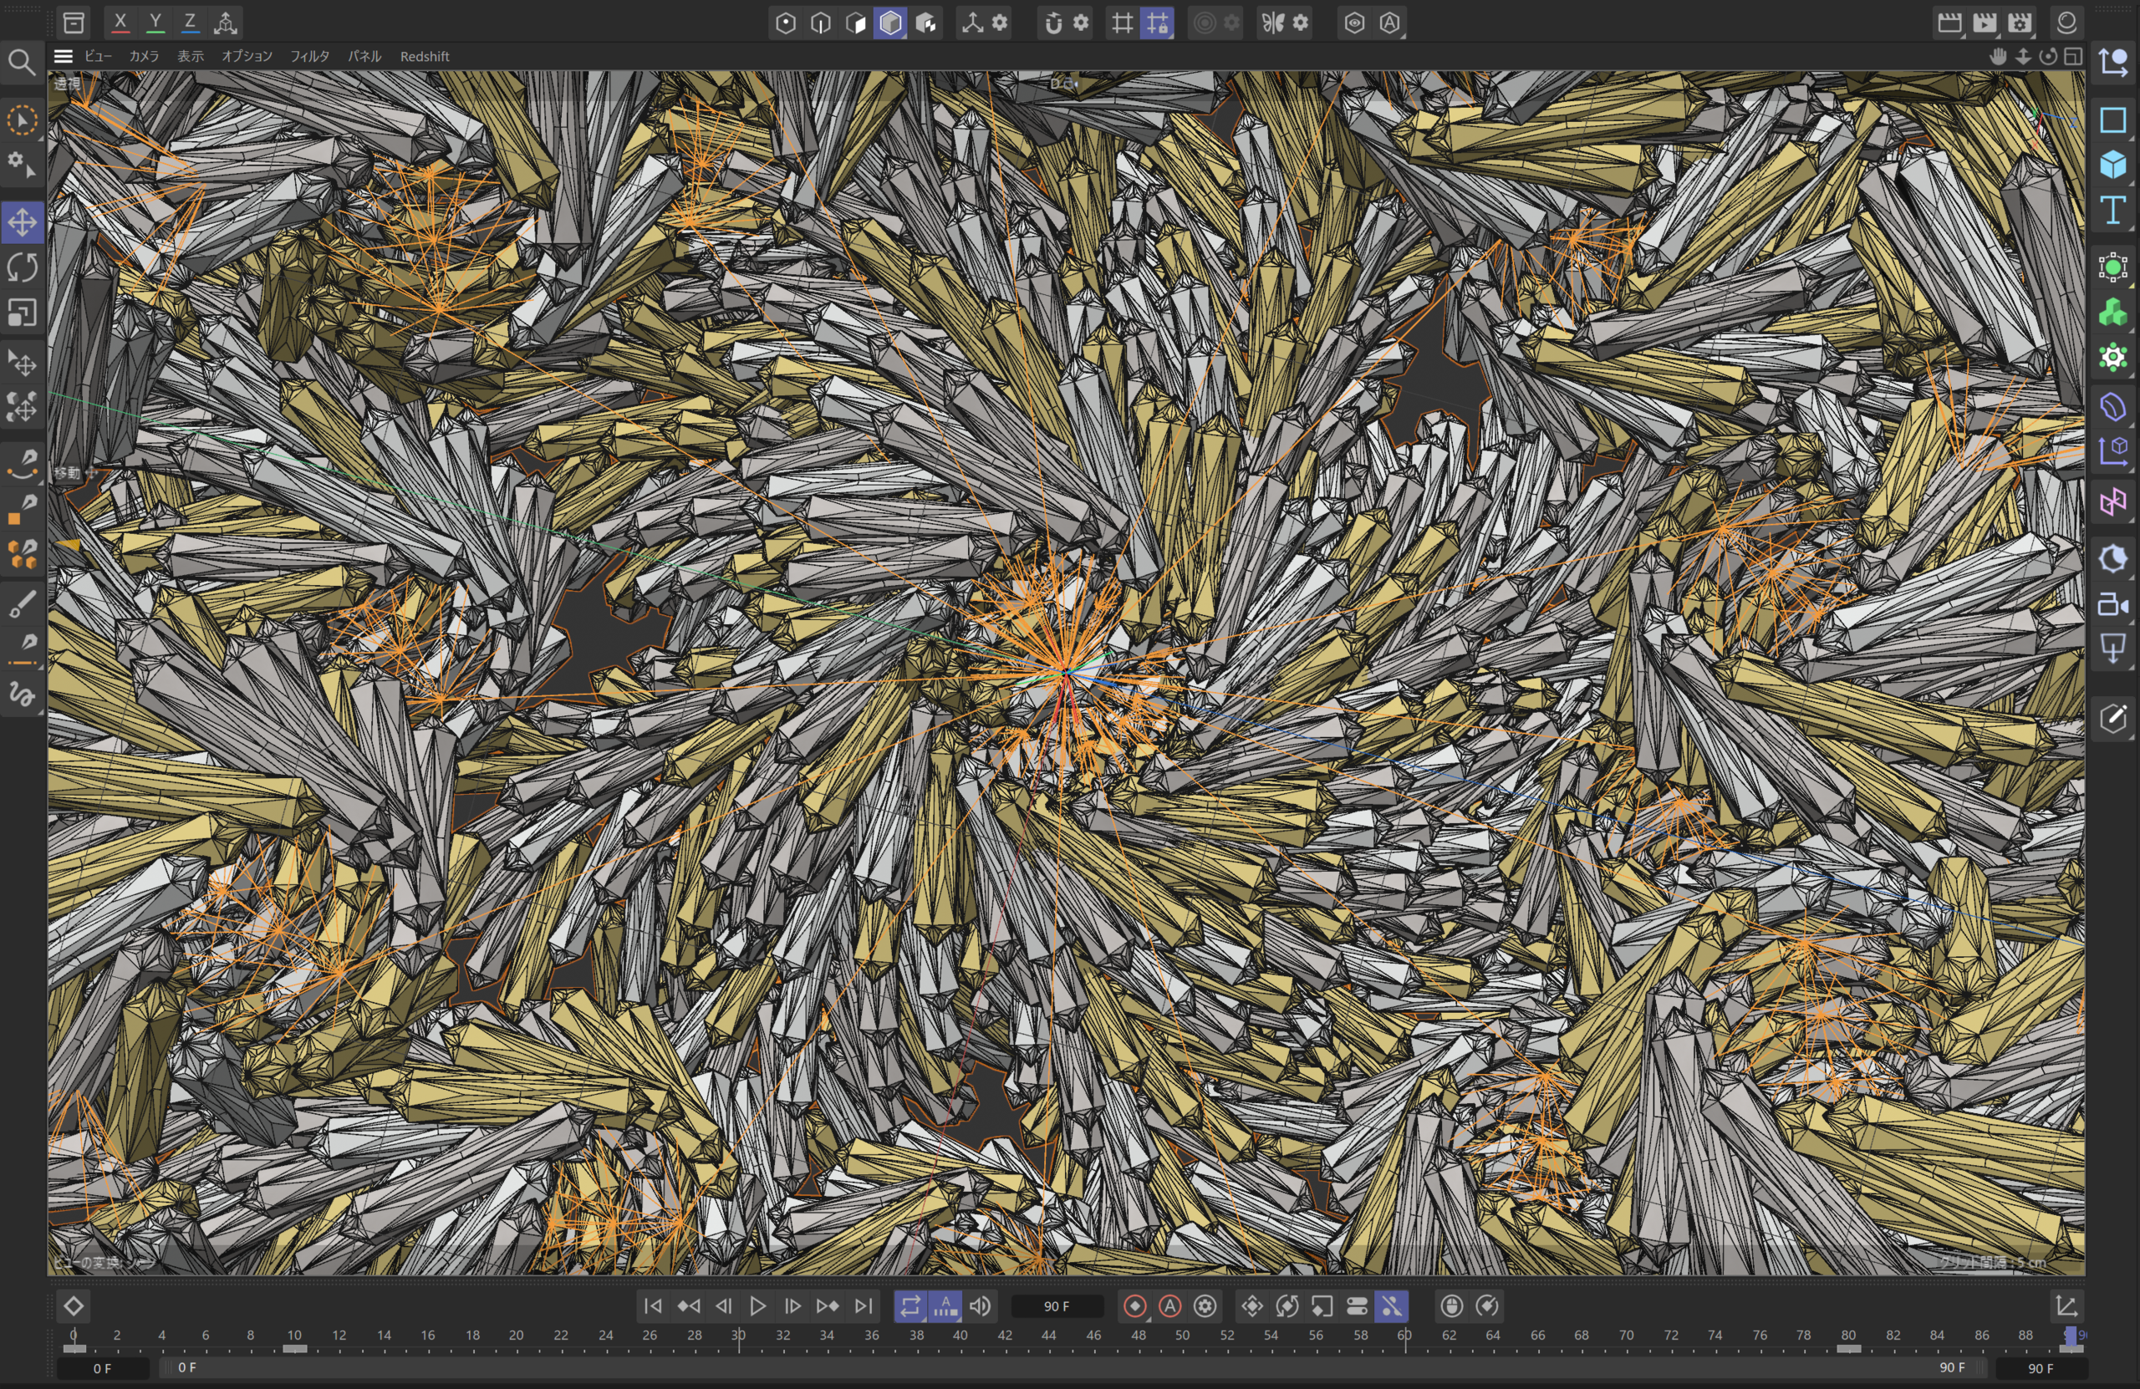This screenshot has width=2140, height=1389.
Task: Open Render to Picture Viewer dropdown
Action: pyautogui.click(x=1985, y=23)
